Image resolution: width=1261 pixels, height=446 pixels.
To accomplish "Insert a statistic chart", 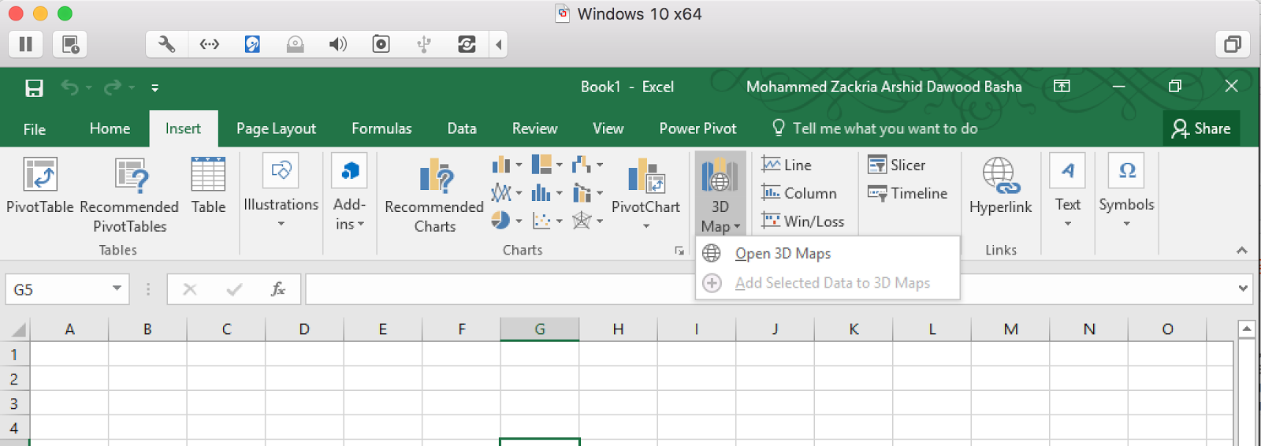I will pos(547,192).
